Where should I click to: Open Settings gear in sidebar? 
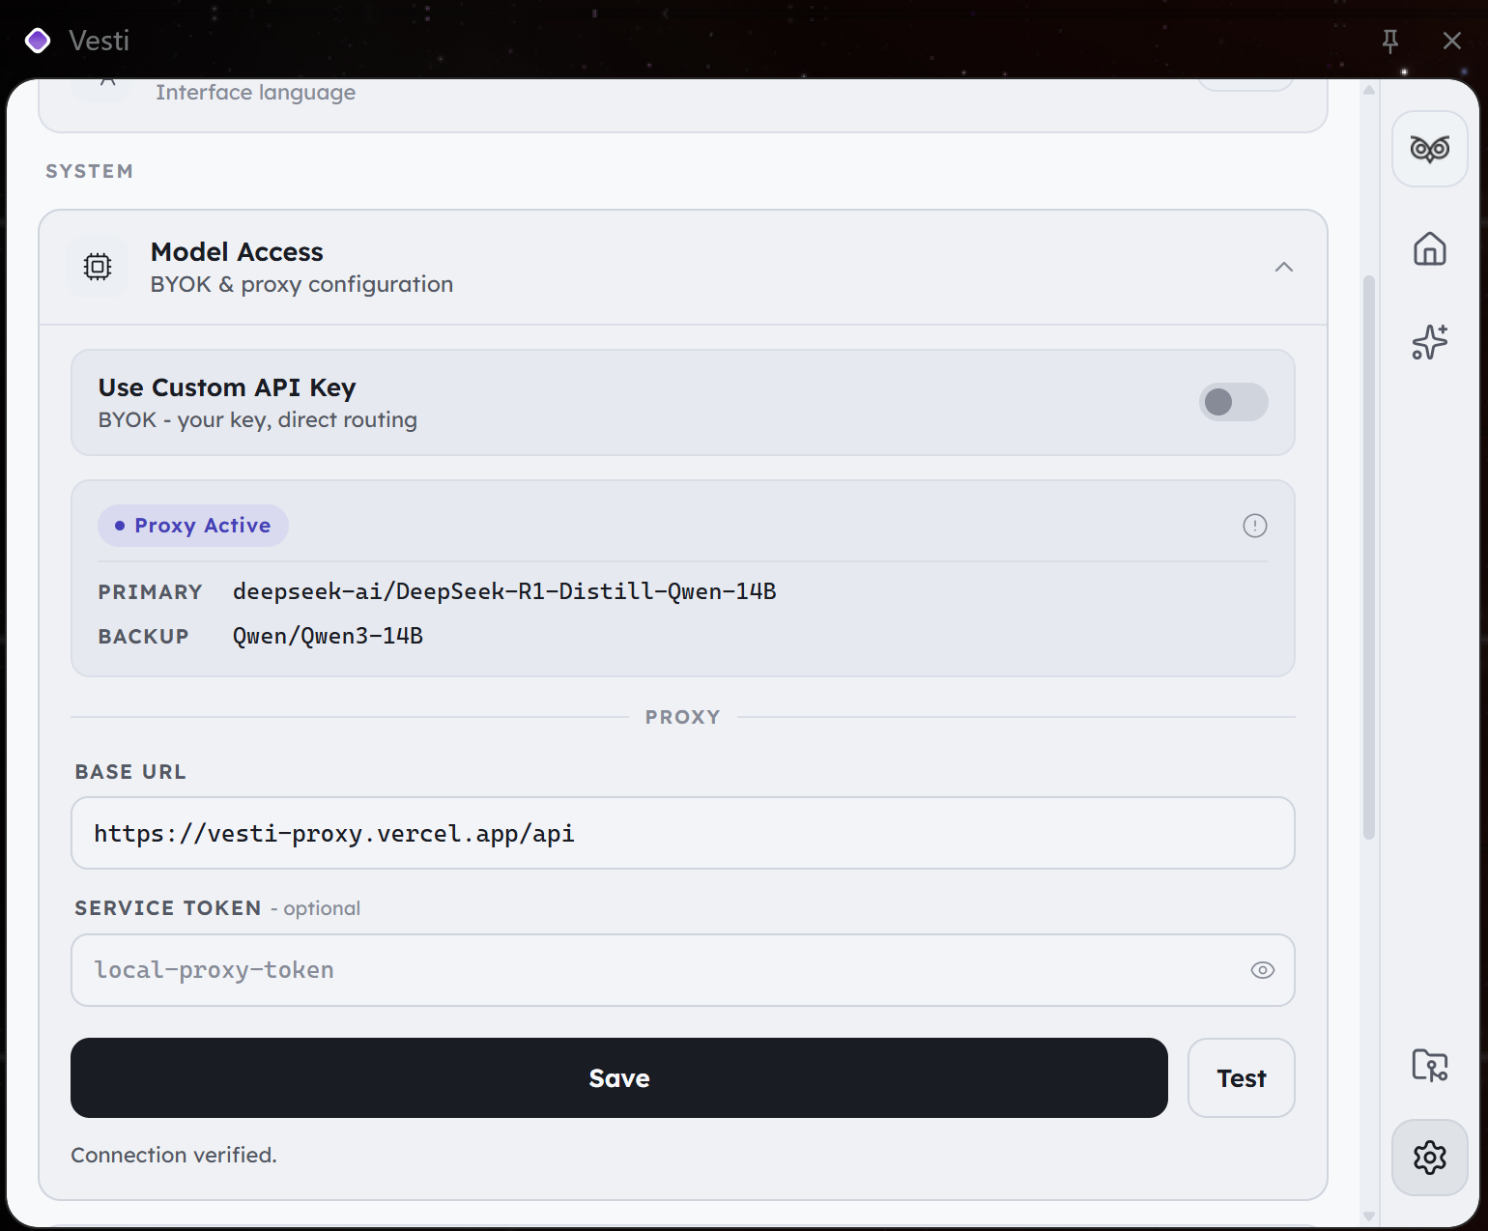tap(1430, 1158)
